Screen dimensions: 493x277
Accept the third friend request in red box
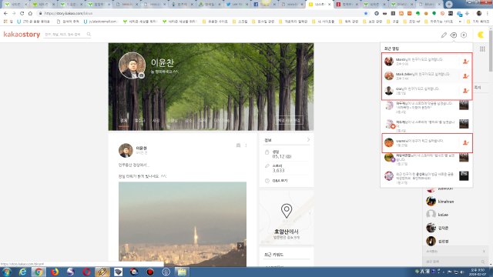(x=465, y=91)
